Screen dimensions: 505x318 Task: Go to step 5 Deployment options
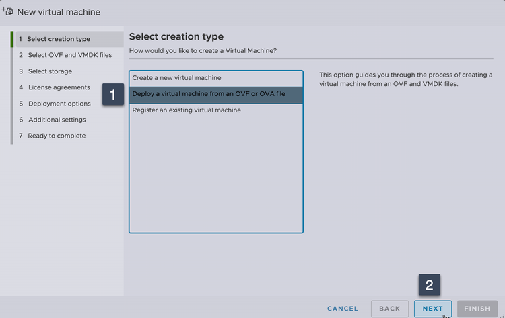point(59,104)
